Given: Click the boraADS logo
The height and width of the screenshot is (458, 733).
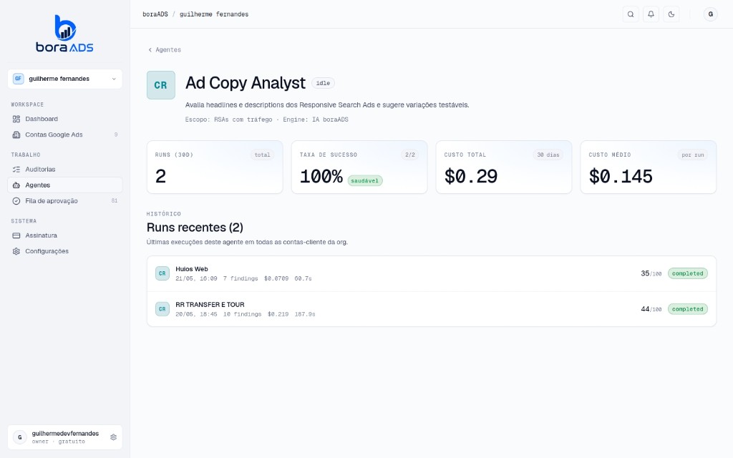Looking at the screenshot, I should 64,33.
